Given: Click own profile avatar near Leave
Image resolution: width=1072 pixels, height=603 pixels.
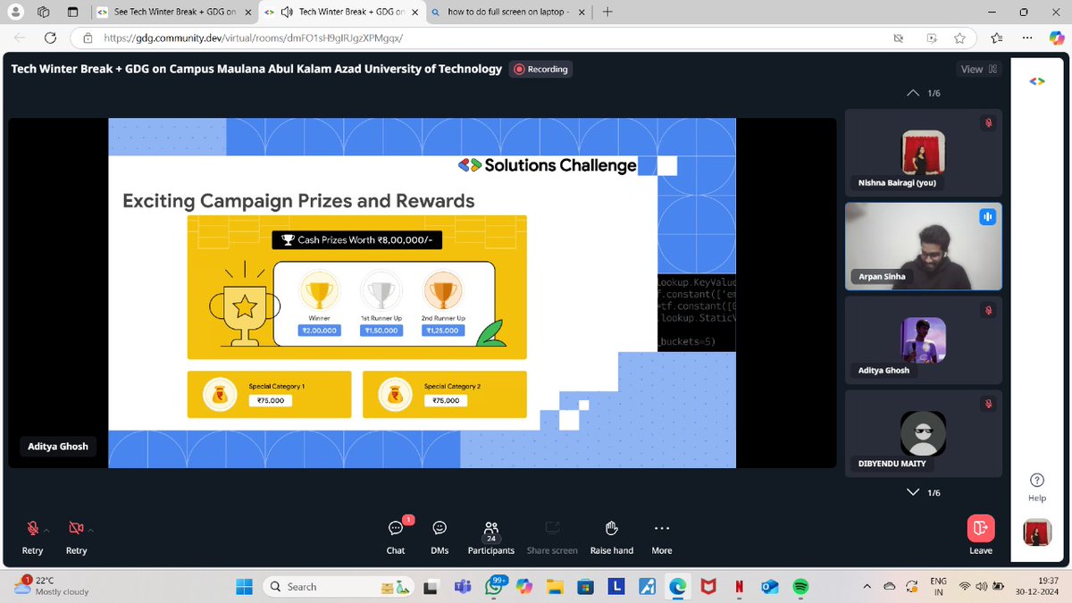Looking at the screenshot, I should (x=1037, y=532).
